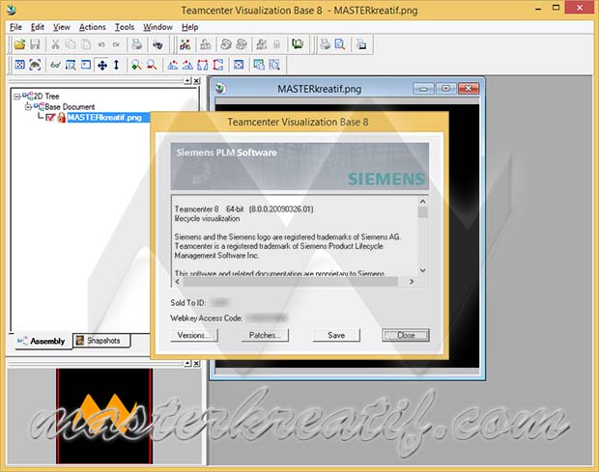Image resolution: width=599 pixels, height=472 pixels.
Task: Click the glasses icon in second toolbar
Action: pos(55,66)
